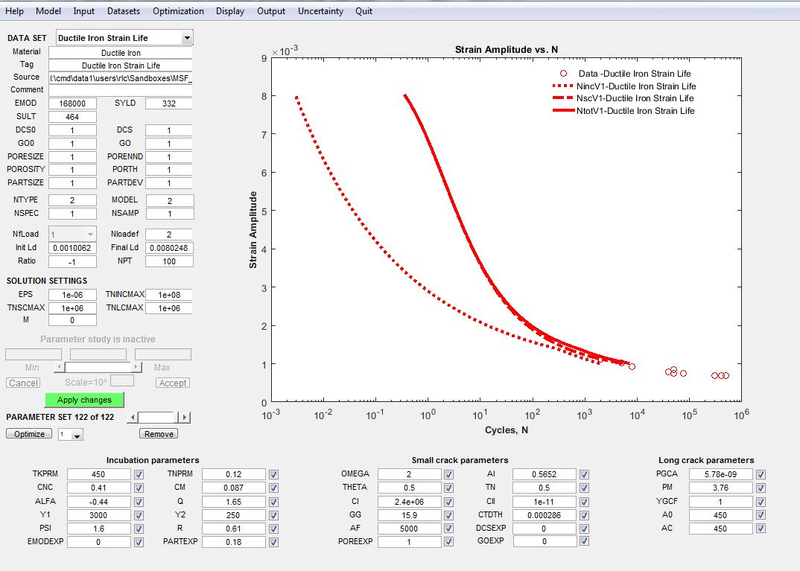Toggle the OMEGA parameter checkbox
Image resolution: width=800 pixels, height=571 pixels.
tap(448, 474)
